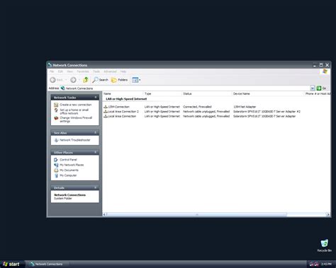This screenshot has height=268, width=336.
Task: Click the taskbar clock
Action: click(x=326, y=264)
